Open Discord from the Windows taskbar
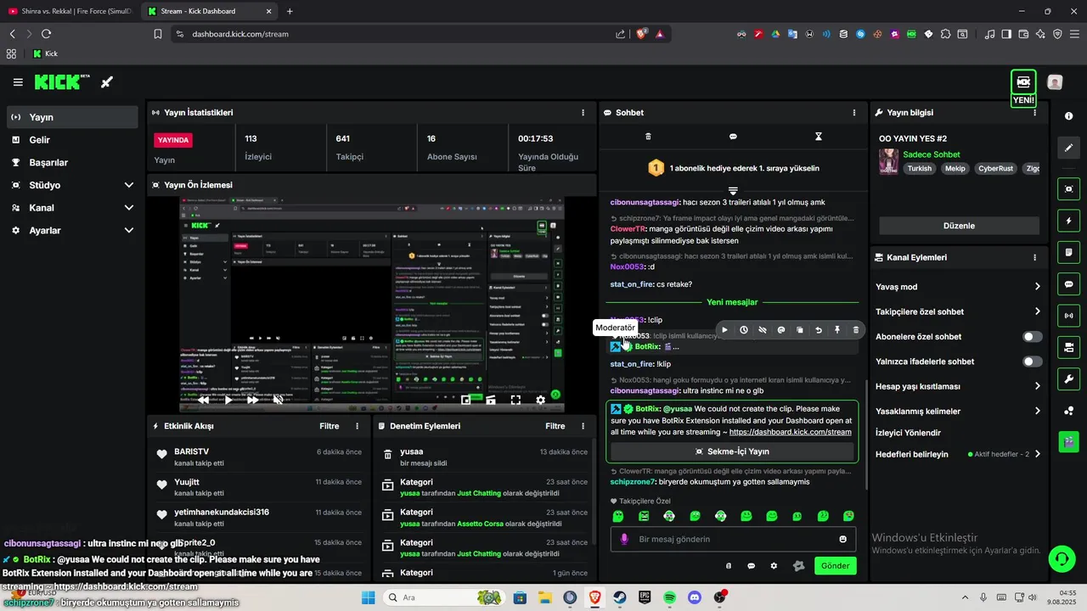1087x611 pixels. (x=695, y=597)
